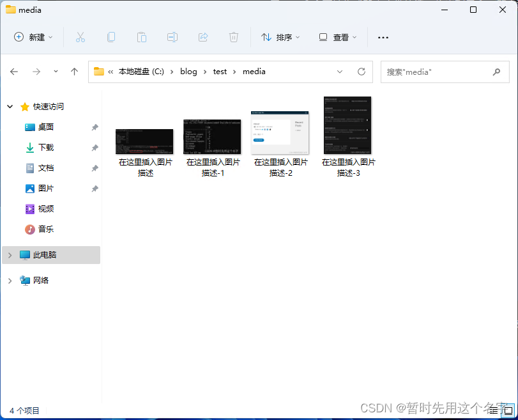Open the 排序 (Sort) dropdown
The height and width of the screenshot is (420, 518).
pos(280,38)
